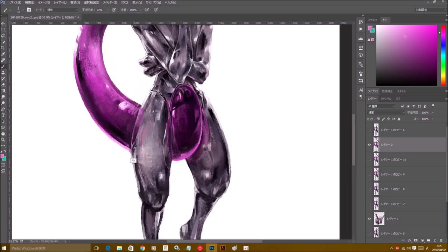Select the Lasso tool
This screenshot has width=448, height=252.
(3, 36)
